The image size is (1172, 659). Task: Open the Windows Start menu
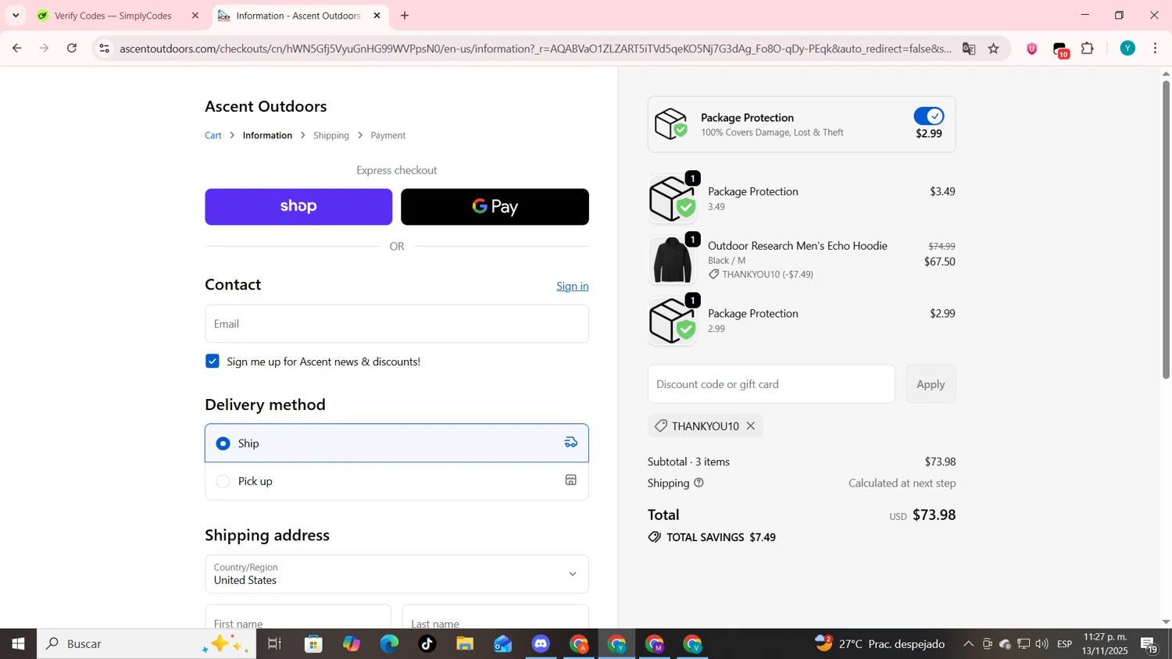18,644
